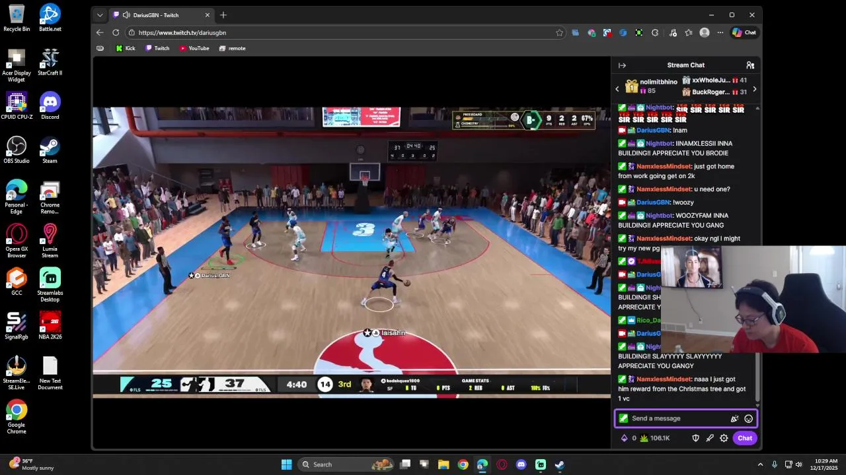The image size is (846, 475).
Task: View site information lock icon
Action: (132, 32)
